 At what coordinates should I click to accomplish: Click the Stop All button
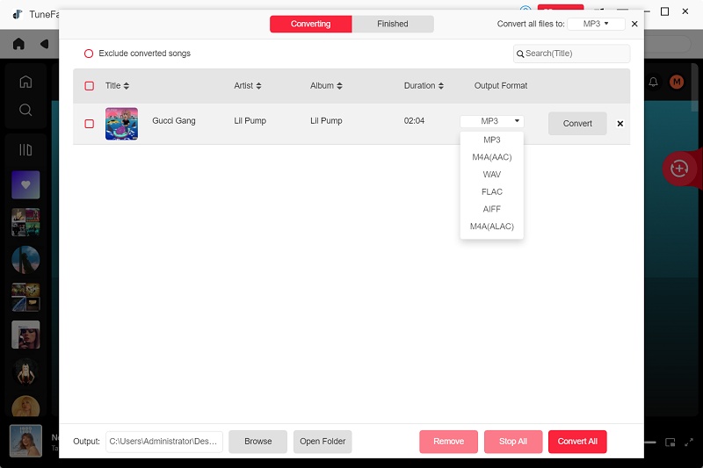[x=513, y=442]
